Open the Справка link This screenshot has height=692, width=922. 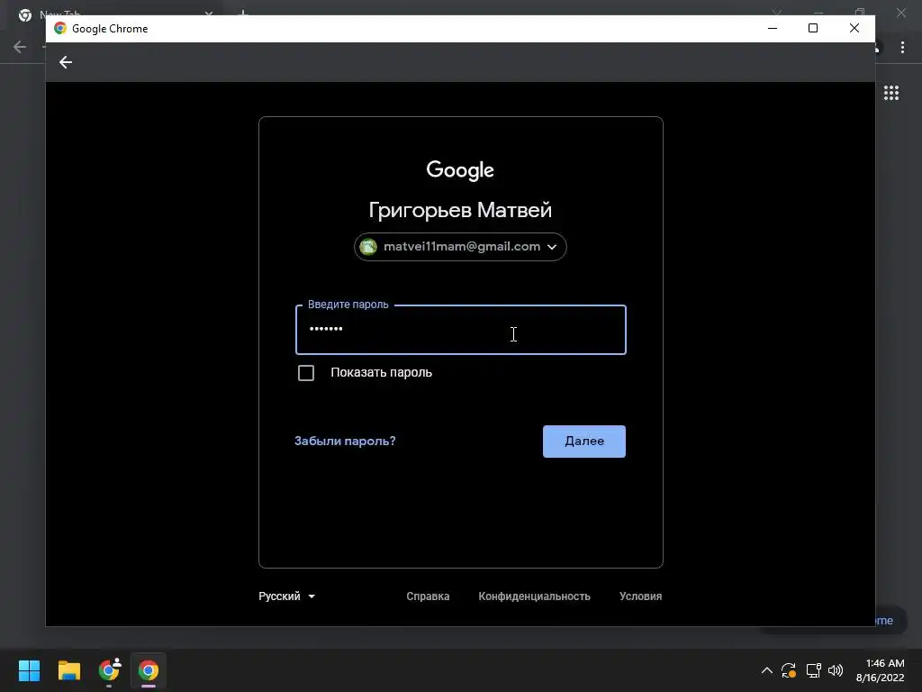click(x=428, y=596)
